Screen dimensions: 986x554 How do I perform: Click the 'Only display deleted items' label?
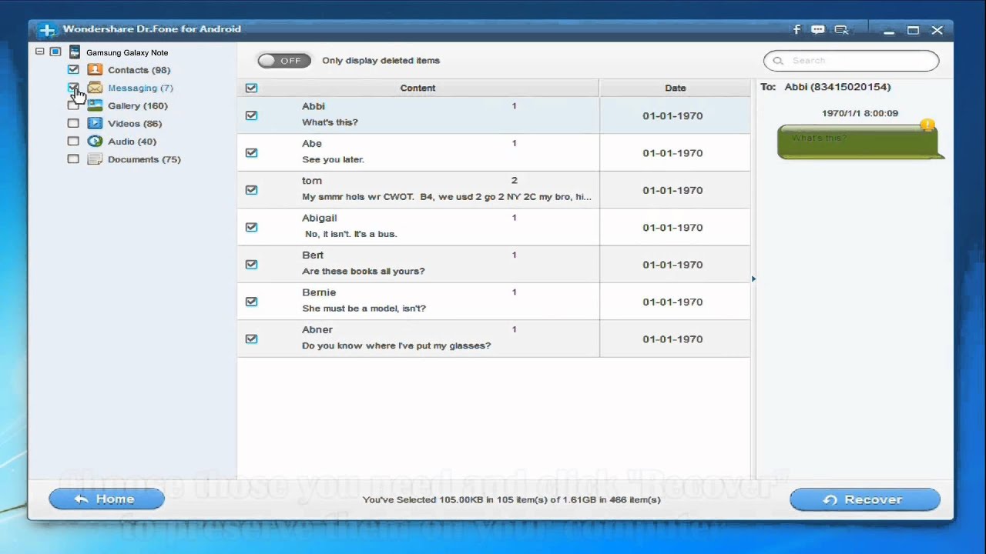click(381, 61)
